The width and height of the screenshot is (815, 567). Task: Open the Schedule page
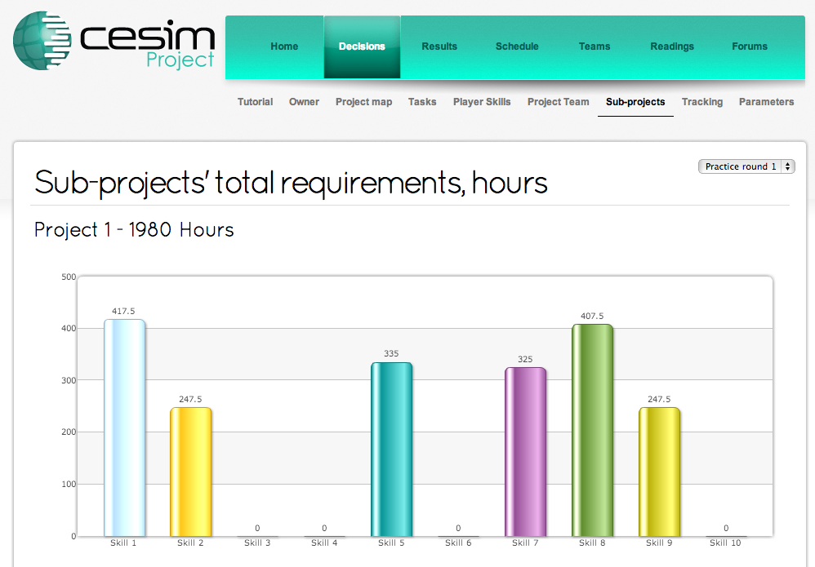[x=516, y=47]
